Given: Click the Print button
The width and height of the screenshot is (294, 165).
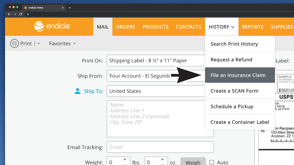Looking at the screenshot, I should click(21, 44).
